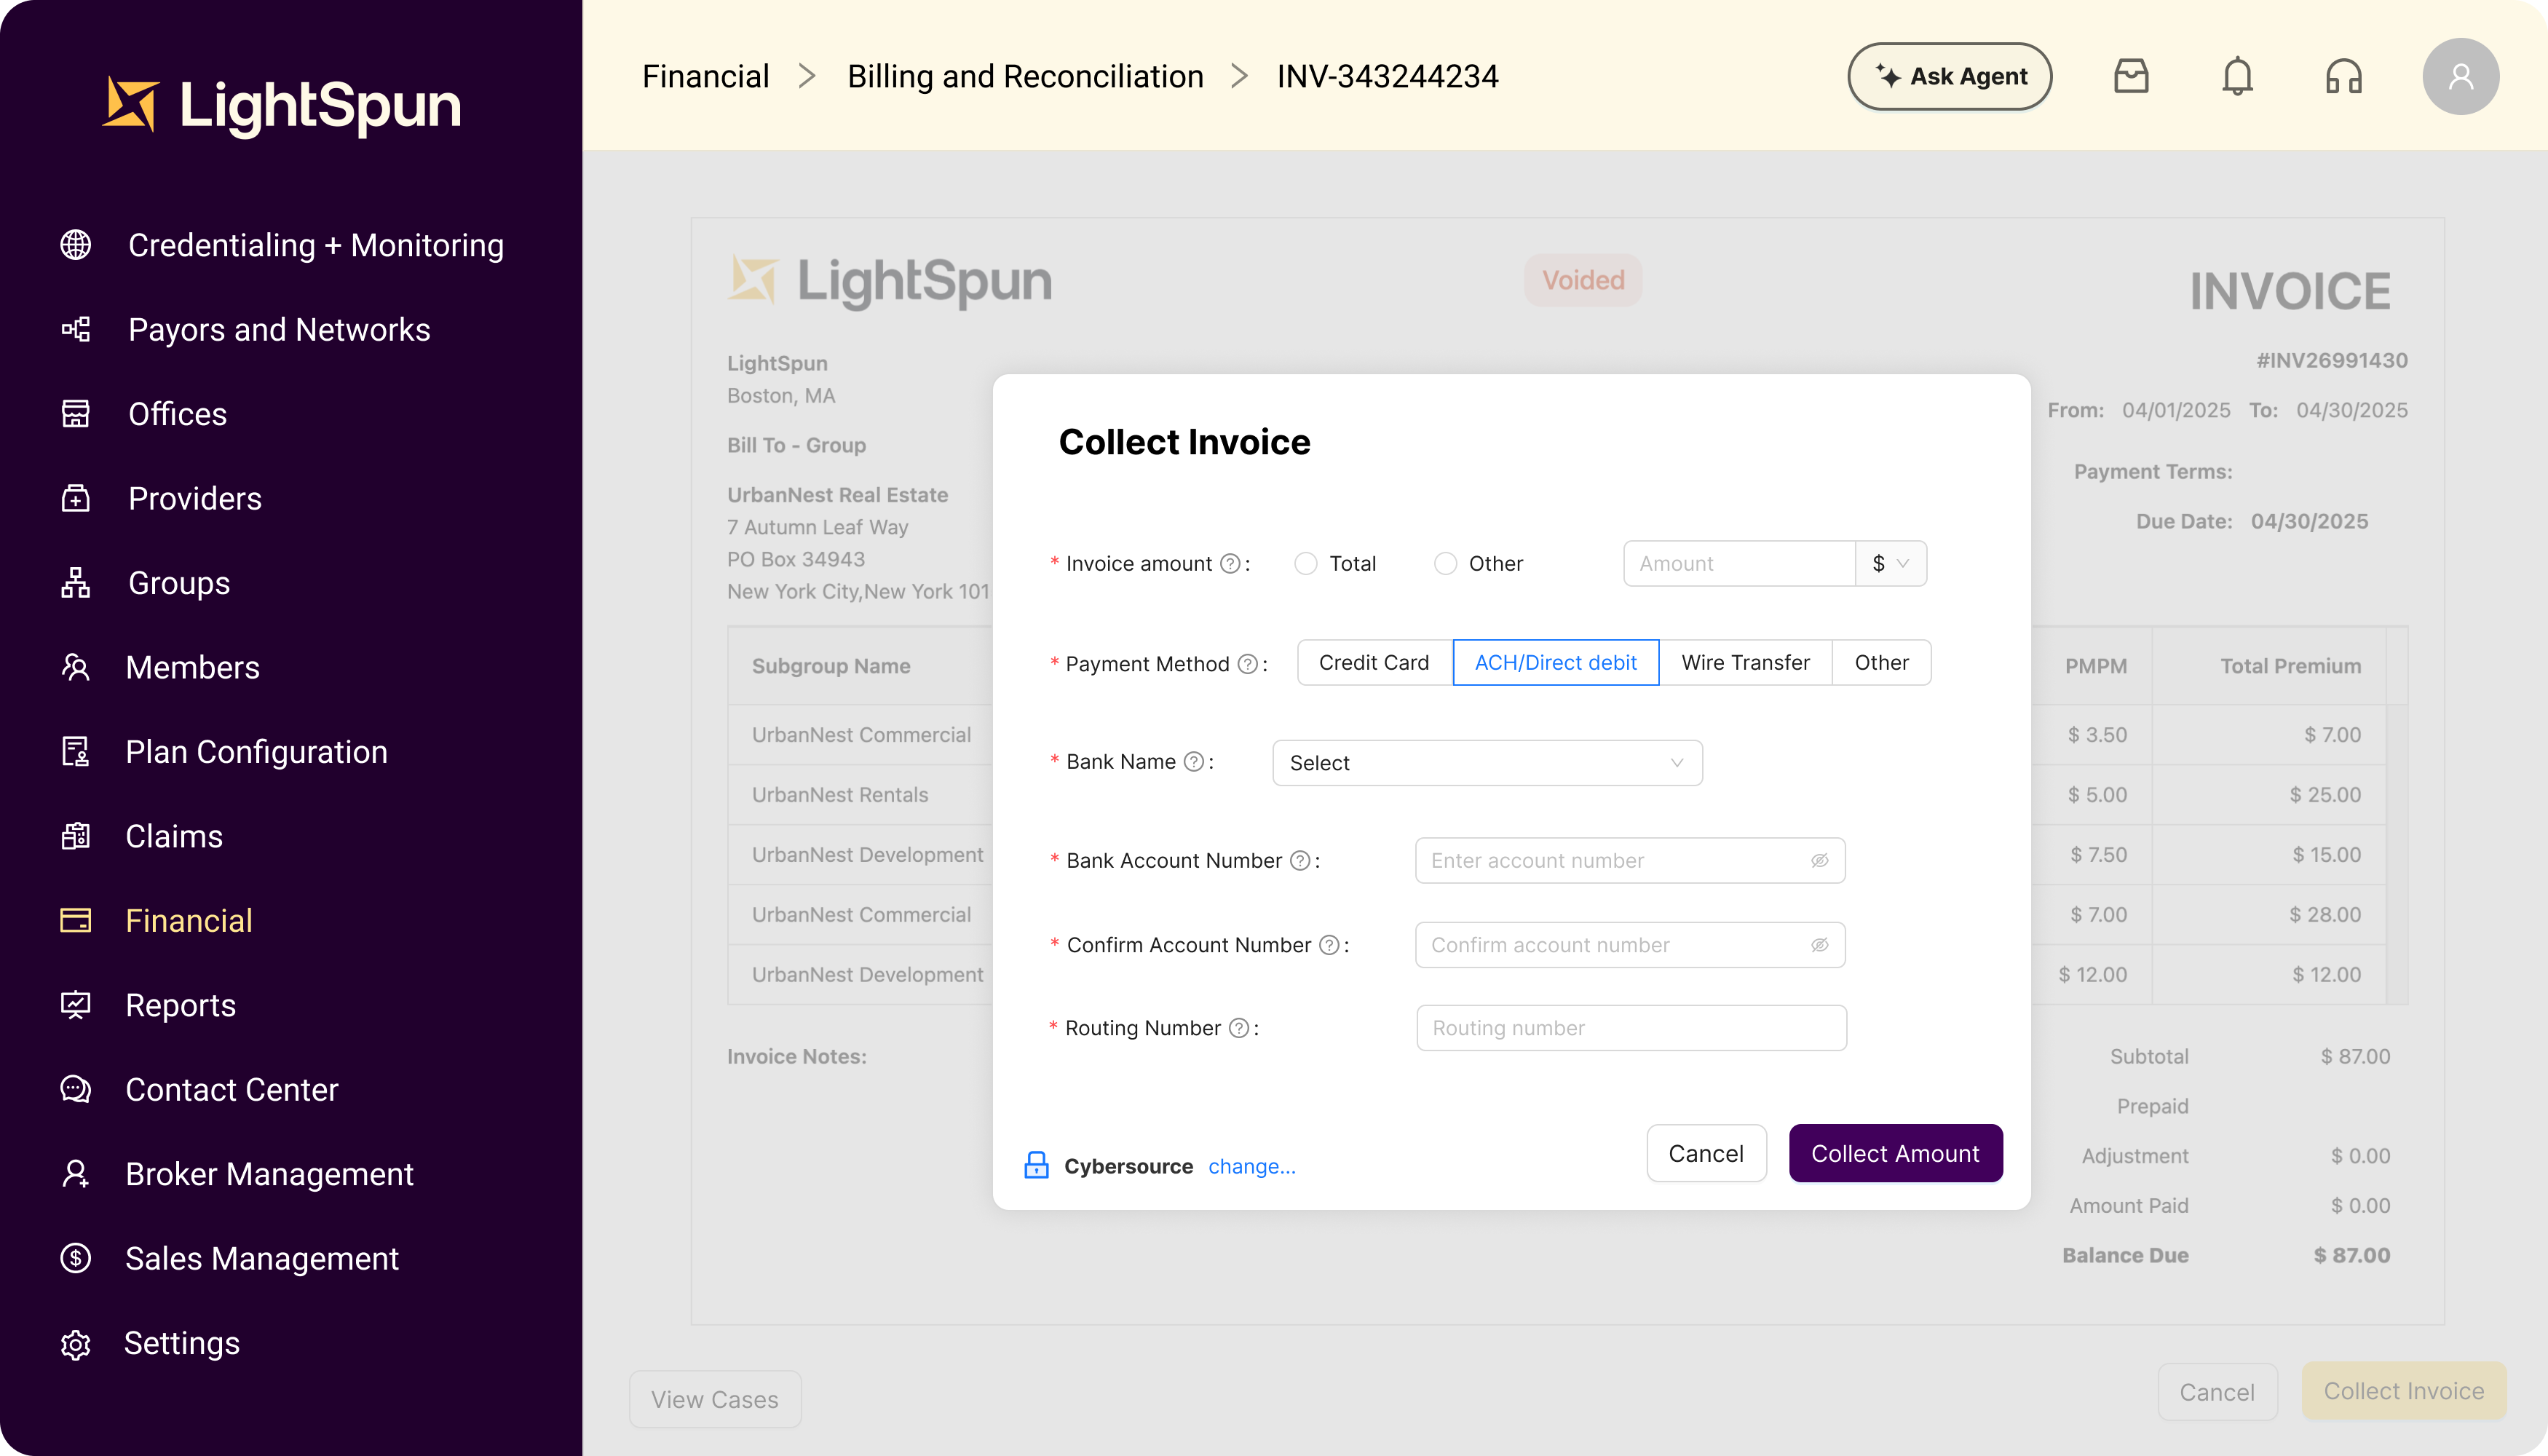Click the Due Date 04/30/2025 value
Screen dimensions: 2548x1456
pos(2309,521)
